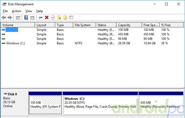Click the Back arrow in the toolbar

click(x=4, y=18)
